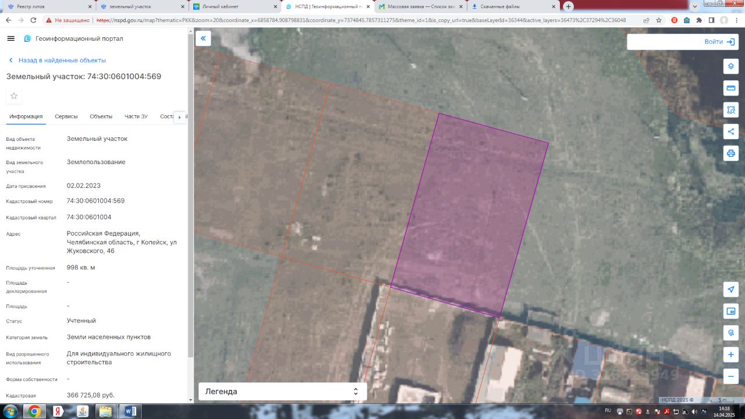Viewport: 745px width, 419px height.
Task: Click the highlighted purple land plot
Action: coord(470,215)
